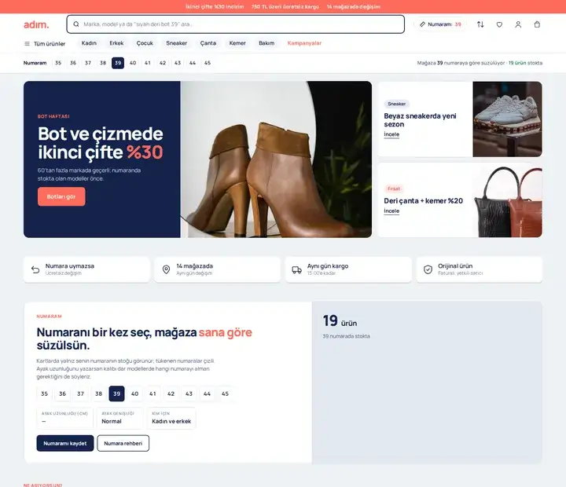Choose size 41 in Numaram panel

pyautogui.click(x=153, y=394)
